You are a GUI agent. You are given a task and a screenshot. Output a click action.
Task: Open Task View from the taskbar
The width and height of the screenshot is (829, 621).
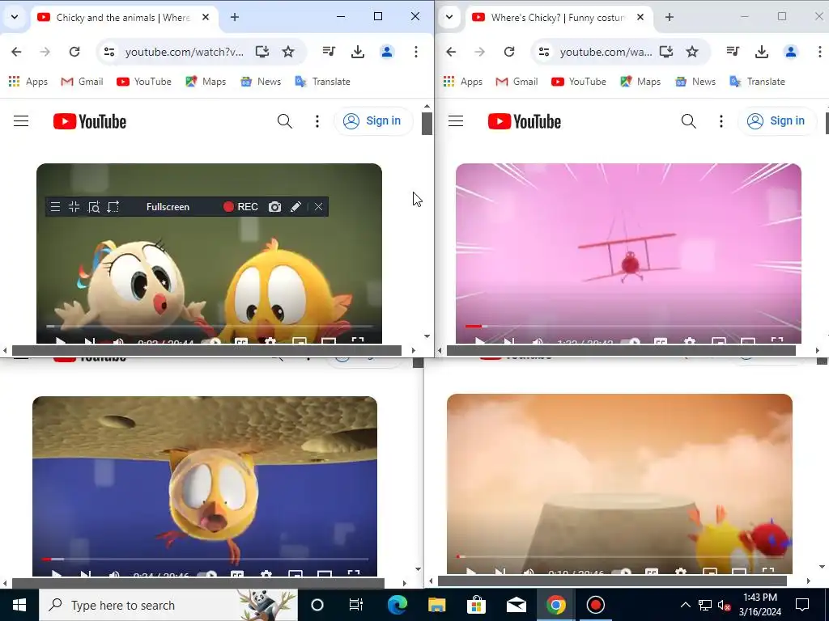click(x=356, y=605)
